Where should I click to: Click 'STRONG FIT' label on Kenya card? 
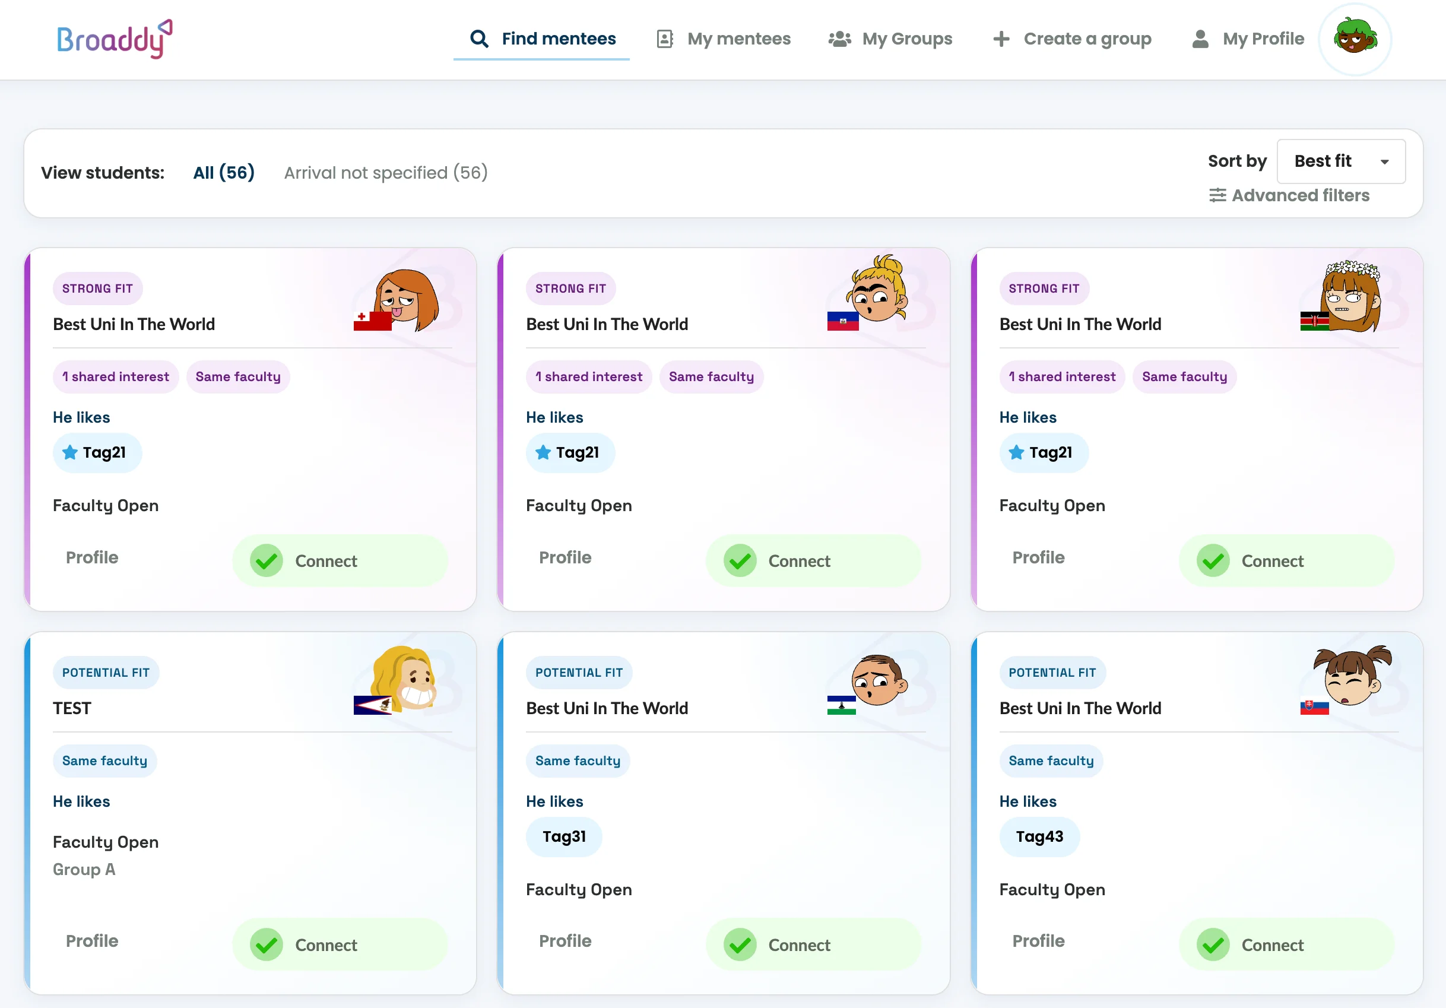coord(1044,289)
